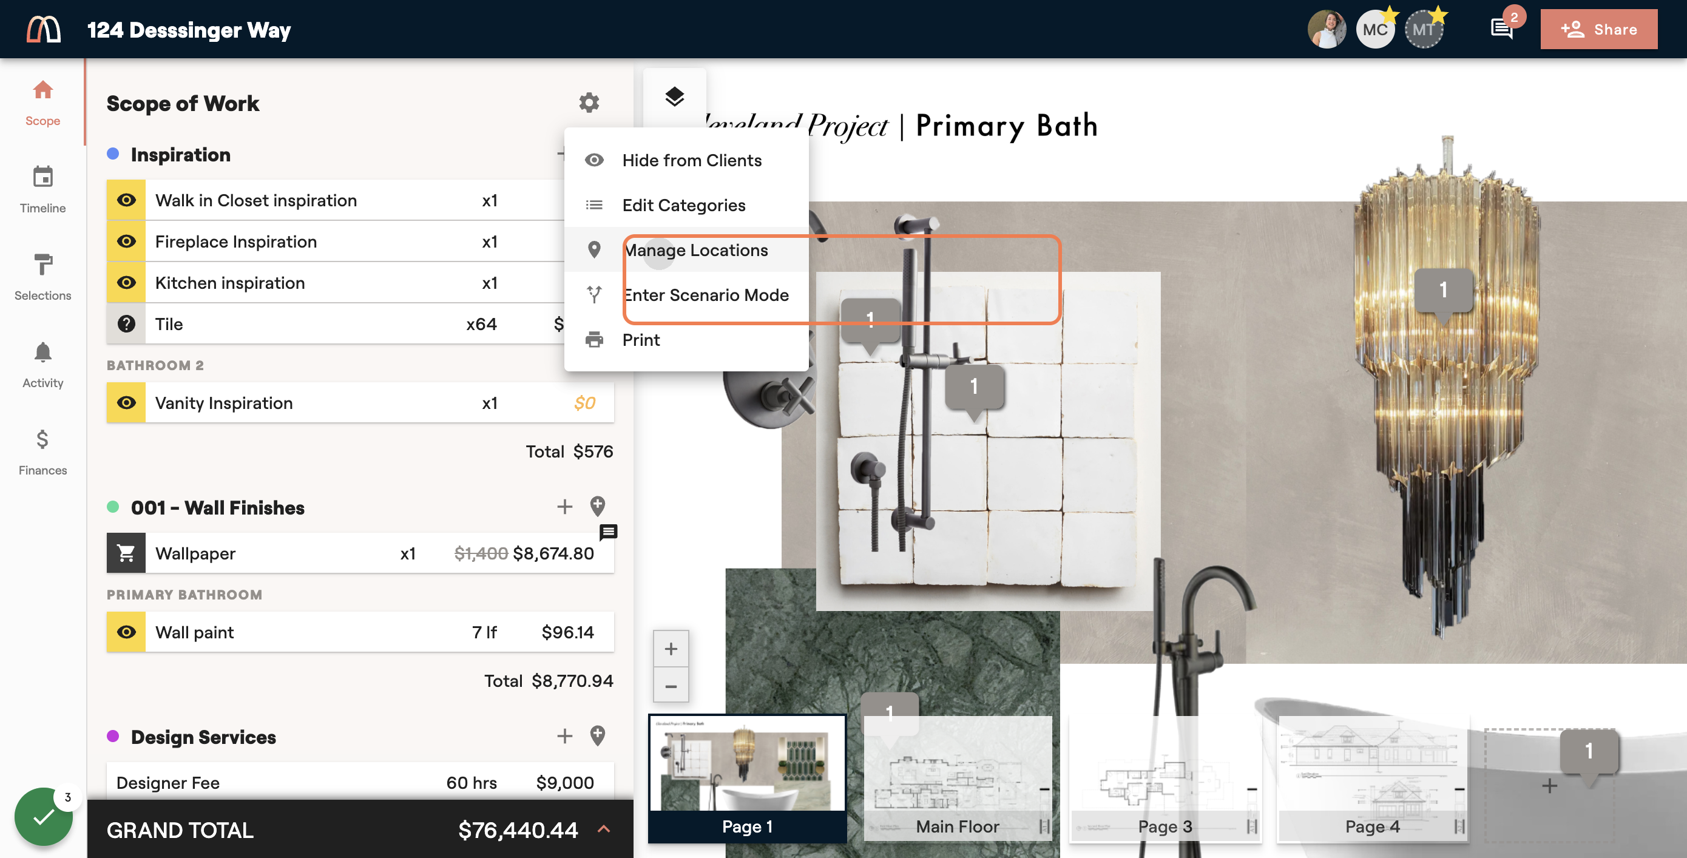
Task: Expand the Grand Total chevron
Action: coord(604,829)
